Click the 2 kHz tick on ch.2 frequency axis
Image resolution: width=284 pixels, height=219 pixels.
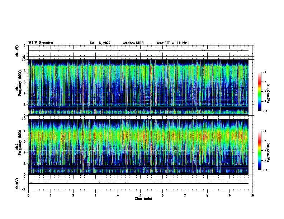[x=25, y=164]
